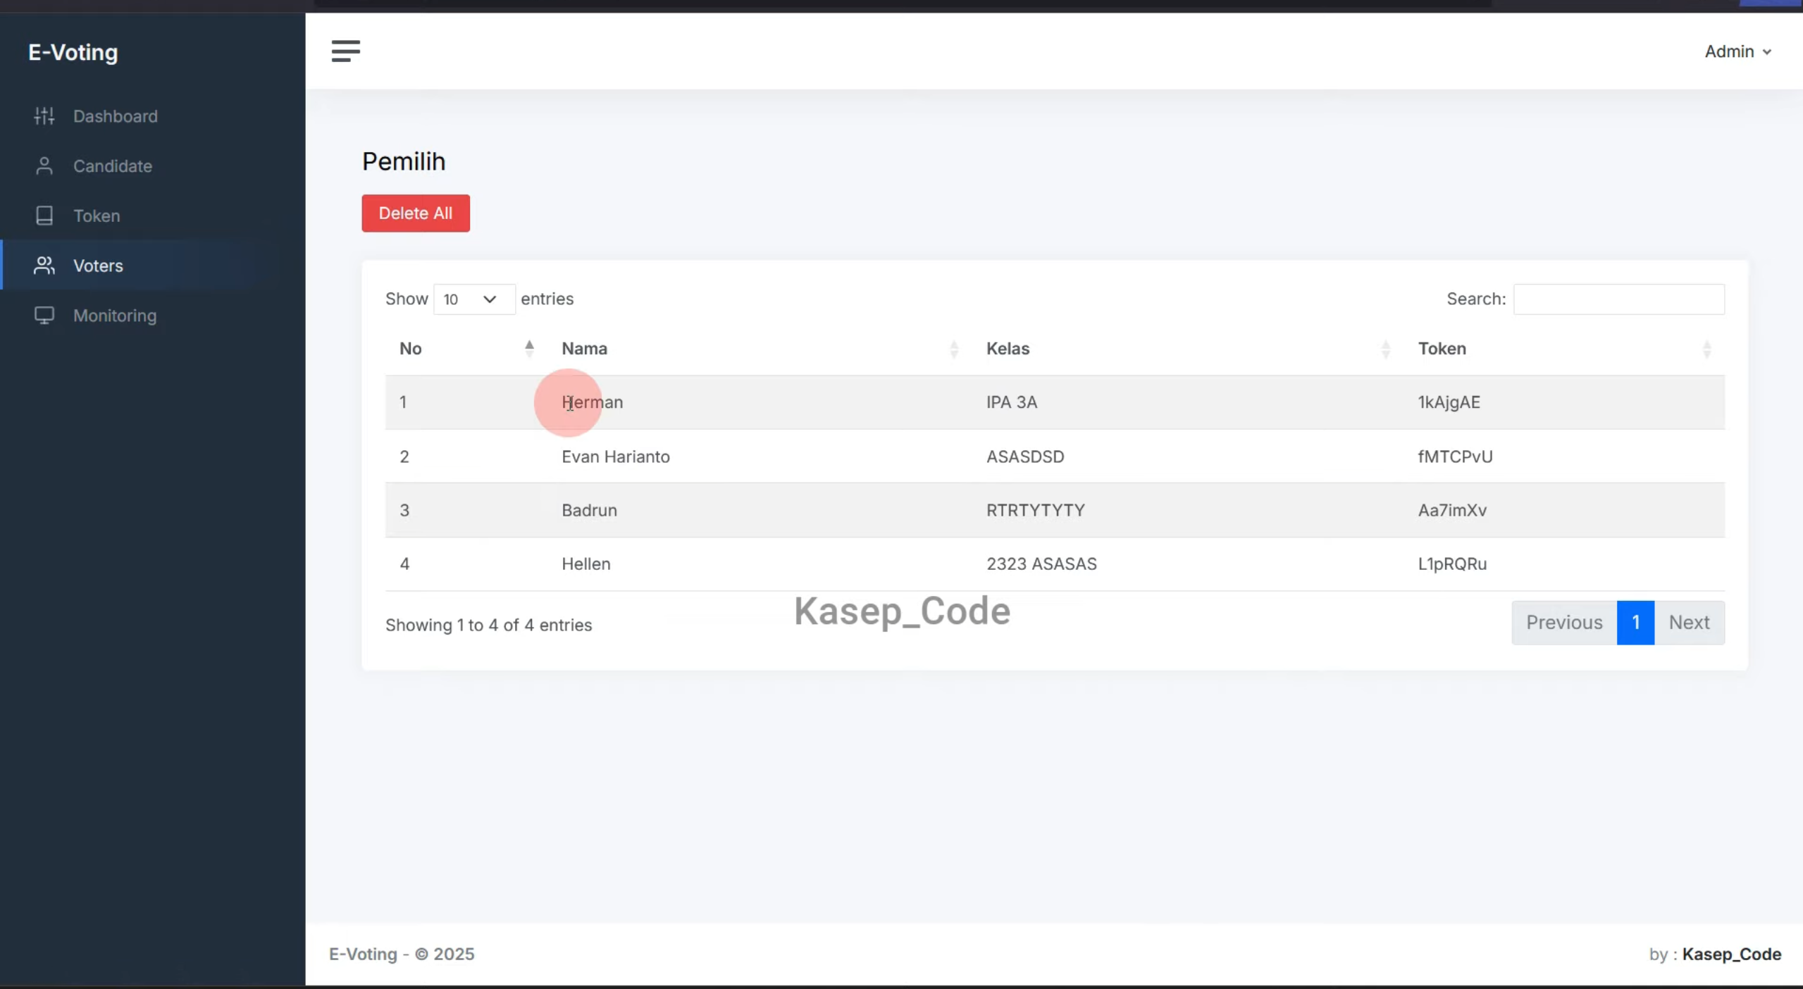The height and width of the screenshot is (989, 1803).
Task: Focus the Search input field
Action: [x=1618, y=299]
